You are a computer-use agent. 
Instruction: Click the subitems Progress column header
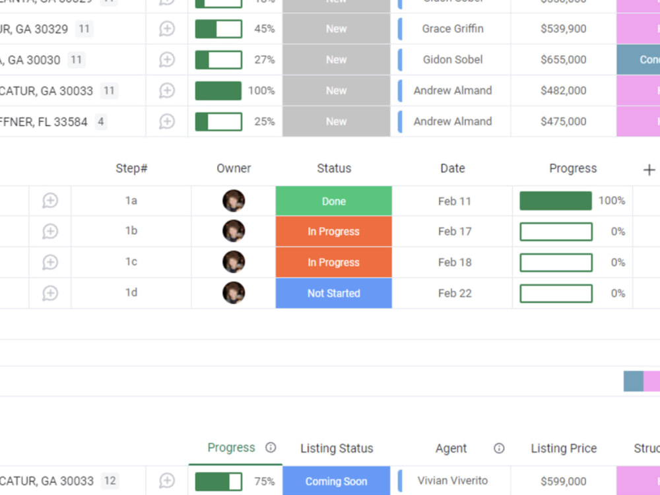573,168
